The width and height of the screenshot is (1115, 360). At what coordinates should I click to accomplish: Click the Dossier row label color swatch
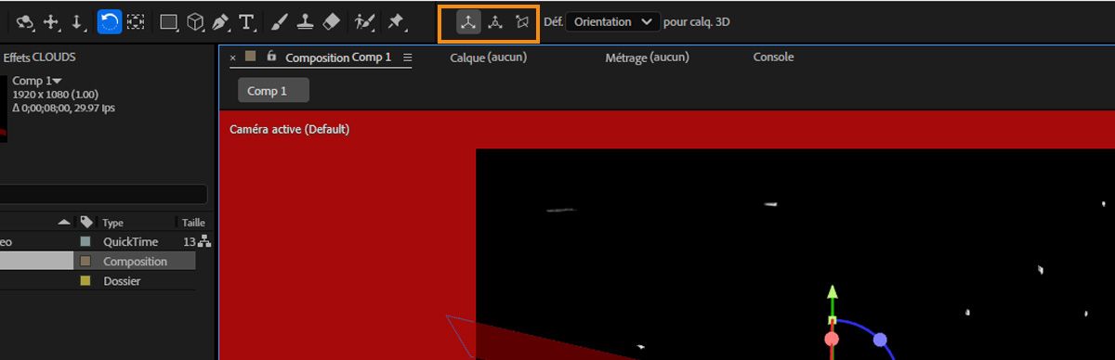pos(85,281)
